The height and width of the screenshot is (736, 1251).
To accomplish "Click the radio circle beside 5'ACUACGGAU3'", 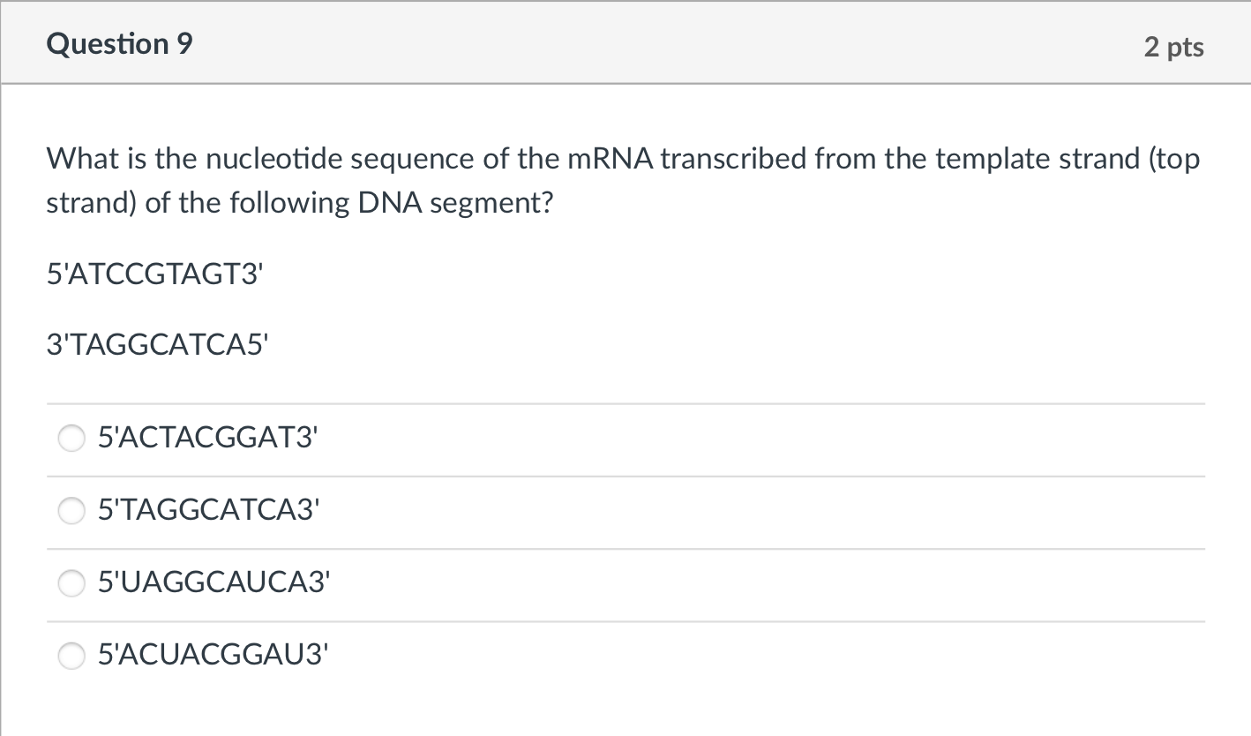I will [x=71, y=656].
